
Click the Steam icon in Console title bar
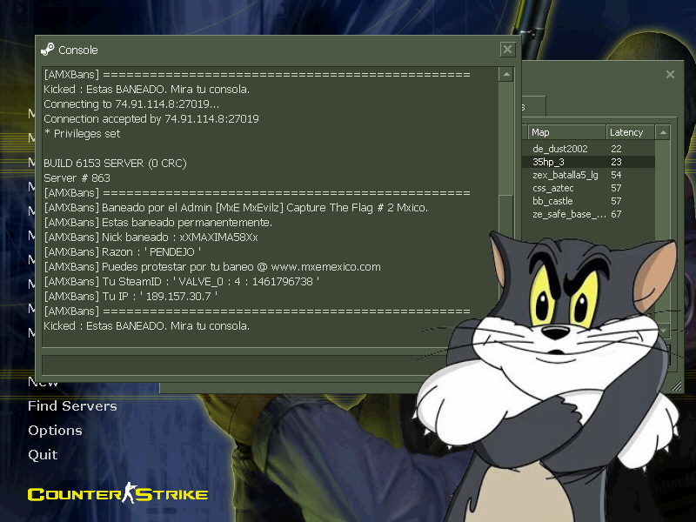click(x=48, y=50)
